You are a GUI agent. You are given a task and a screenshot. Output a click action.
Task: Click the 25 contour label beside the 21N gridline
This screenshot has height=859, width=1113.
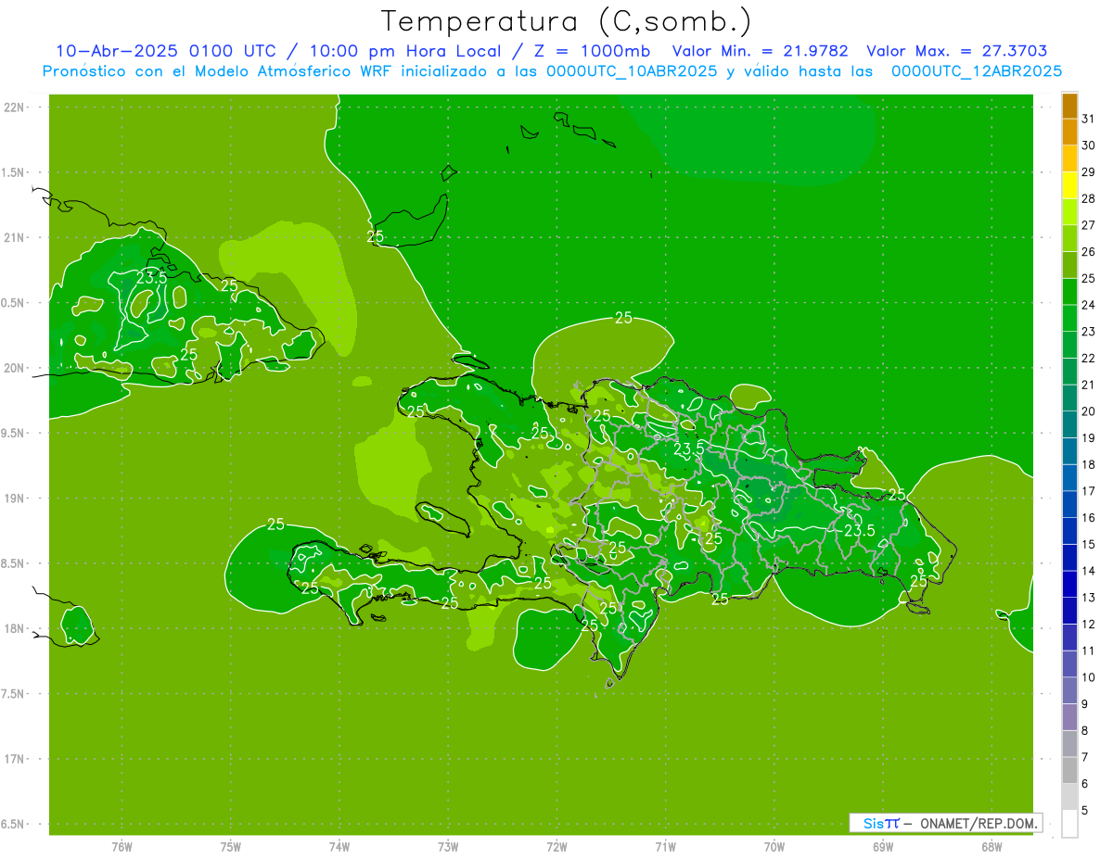[x=376, y=236]
